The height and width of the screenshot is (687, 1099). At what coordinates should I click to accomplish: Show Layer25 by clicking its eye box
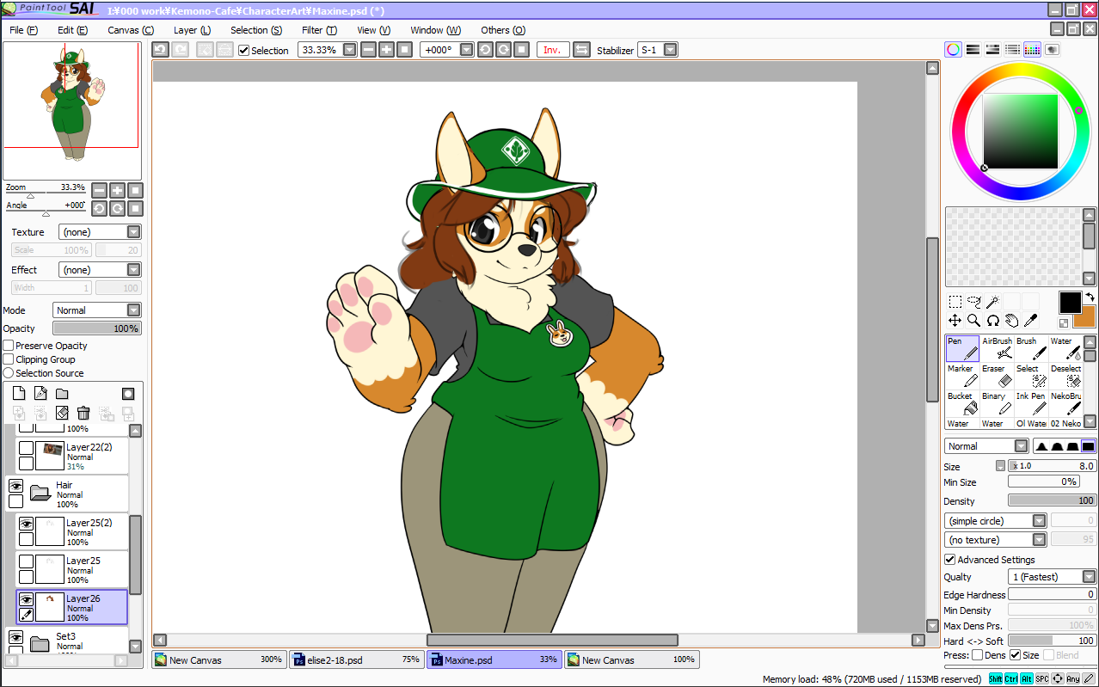(26, 561)
